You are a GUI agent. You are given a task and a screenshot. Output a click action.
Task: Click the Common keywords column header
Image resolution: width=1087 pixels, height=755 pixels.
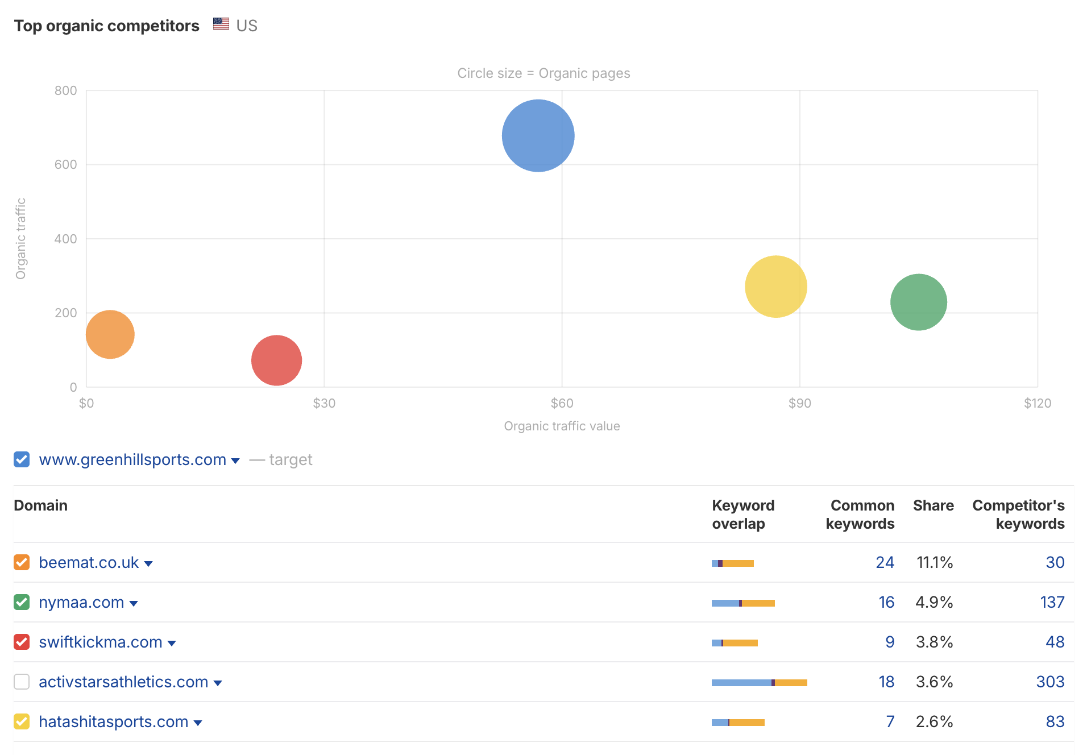[x=860, y=515]
